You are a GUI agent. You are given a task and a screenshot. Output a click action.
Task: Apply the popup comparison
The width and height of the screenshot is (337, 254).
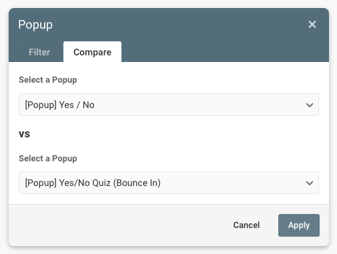coord(299,225)
